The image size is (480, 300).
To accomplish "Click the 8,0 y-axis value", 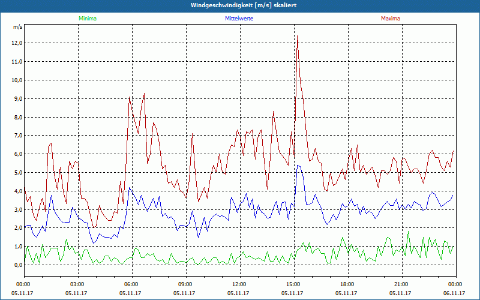I will (x=18, y=117).
